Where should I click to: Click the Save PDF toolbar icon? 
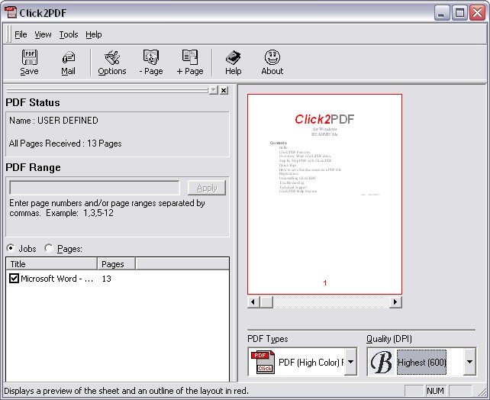29,57
